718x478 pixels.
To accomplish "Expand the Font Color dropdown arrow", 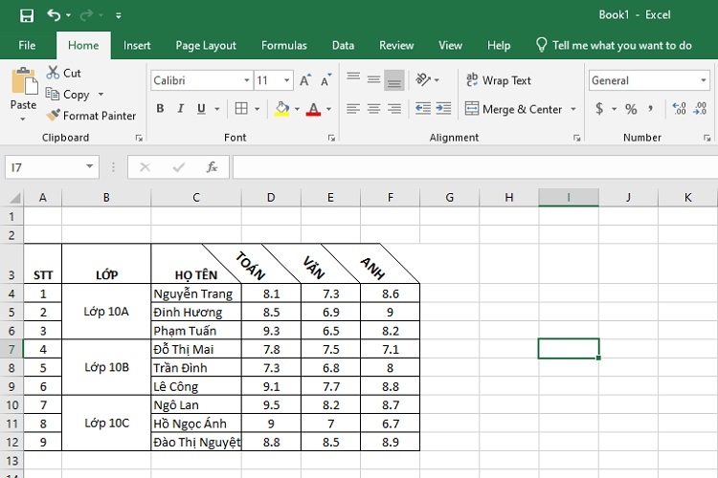I will click(328, 109).
